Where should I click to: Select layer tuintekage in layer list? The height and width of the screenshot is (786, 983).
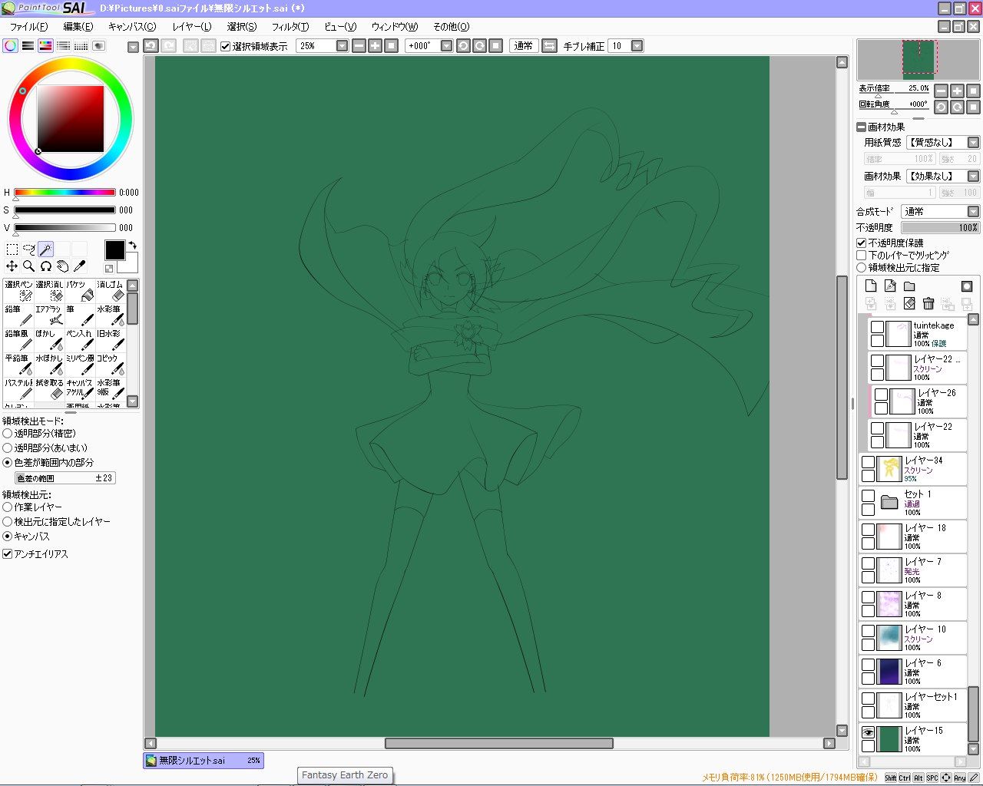click(917, 334)
